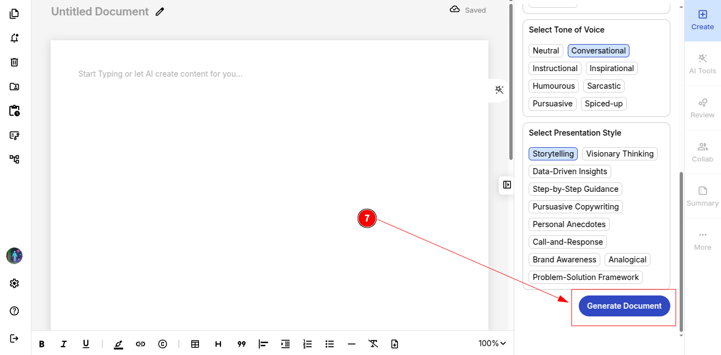Image resolution: width=721 pixels, height=355 pixels.
Task: Open the trash bin in left sidebar
Action: click(14, 62)
